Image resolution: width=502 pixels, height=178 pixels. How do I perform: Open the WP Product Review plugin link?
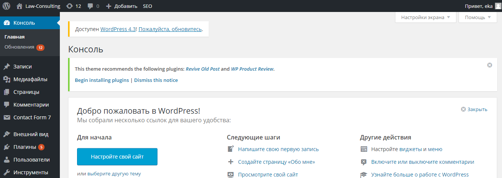click(x=252, y=69)
